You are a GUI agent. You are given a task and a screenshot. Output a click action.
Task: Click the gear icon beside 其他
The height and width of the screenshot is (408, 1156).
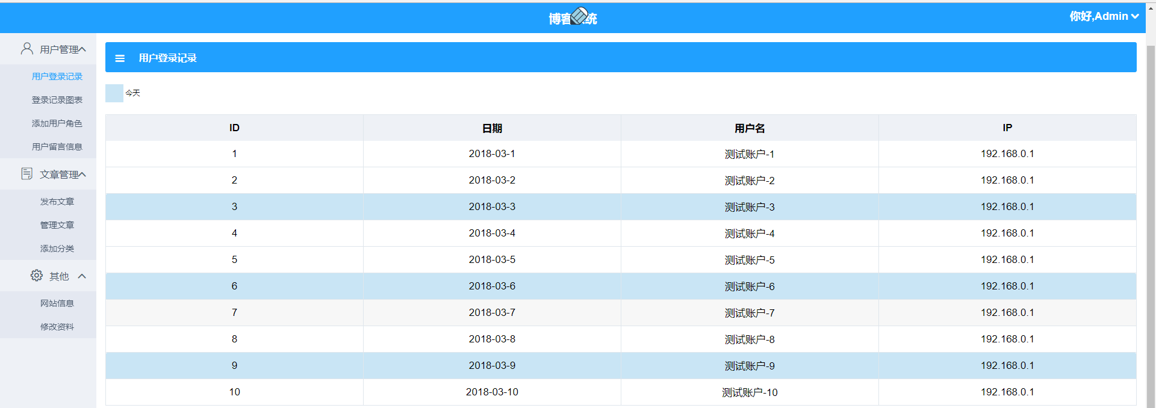click(37, 276)
